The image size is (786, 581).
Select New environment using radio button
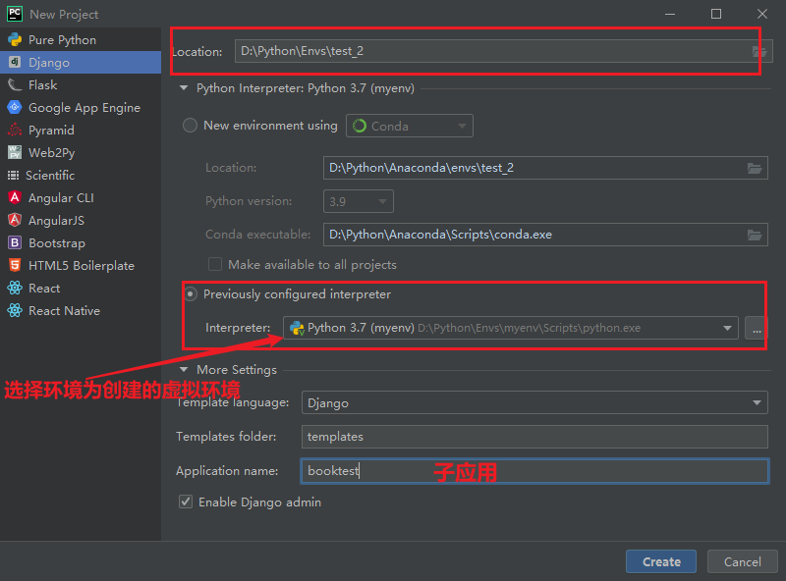click(190, 126)
